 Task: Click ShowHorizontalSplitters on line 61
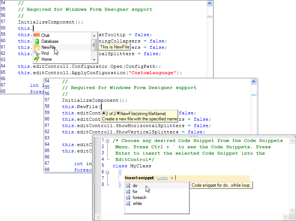(150, 126)
